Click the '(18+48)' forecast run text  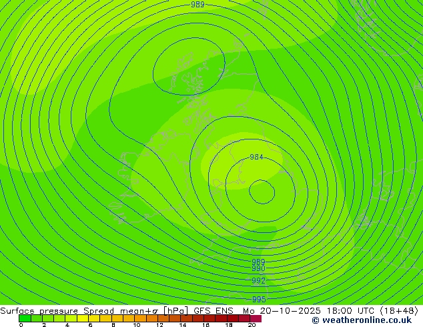(x=399, y=311)
